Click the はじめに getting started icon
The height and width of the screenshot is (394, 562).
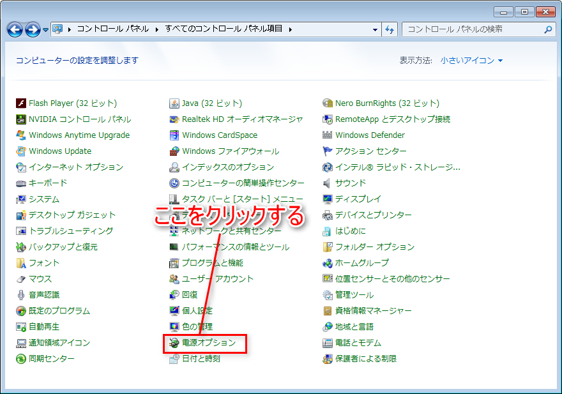tap(328, 231)
